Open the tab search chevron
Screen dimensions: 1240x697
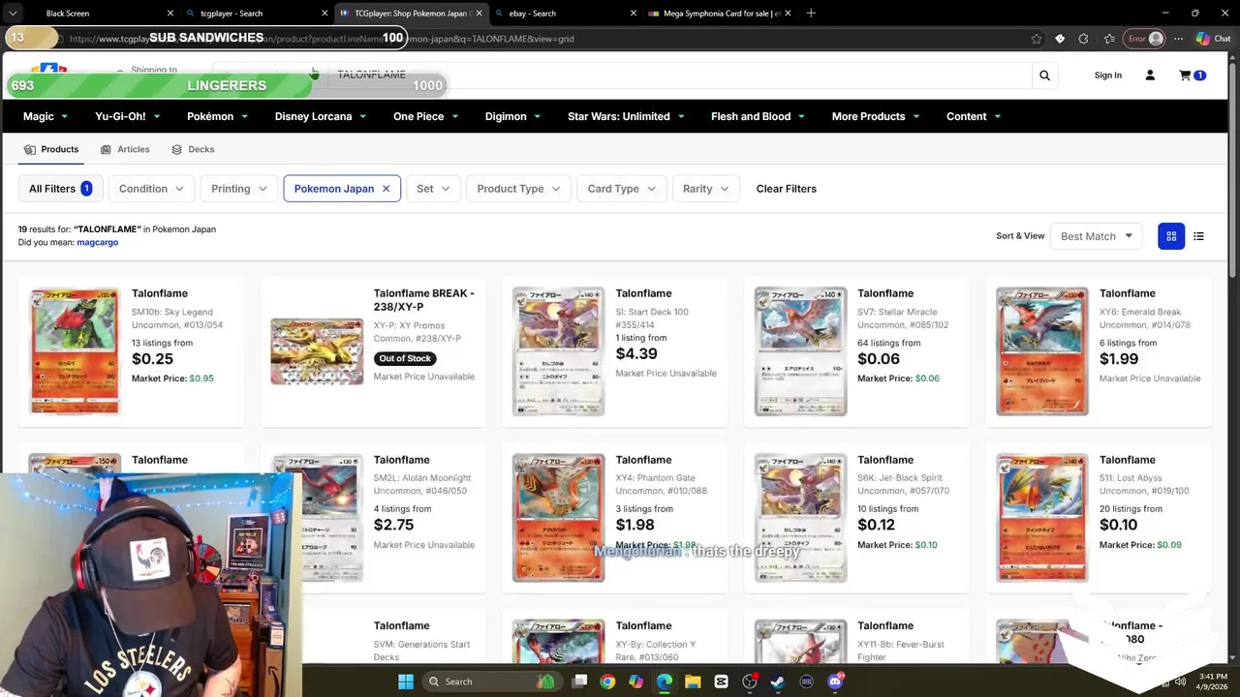click(13, 14)
